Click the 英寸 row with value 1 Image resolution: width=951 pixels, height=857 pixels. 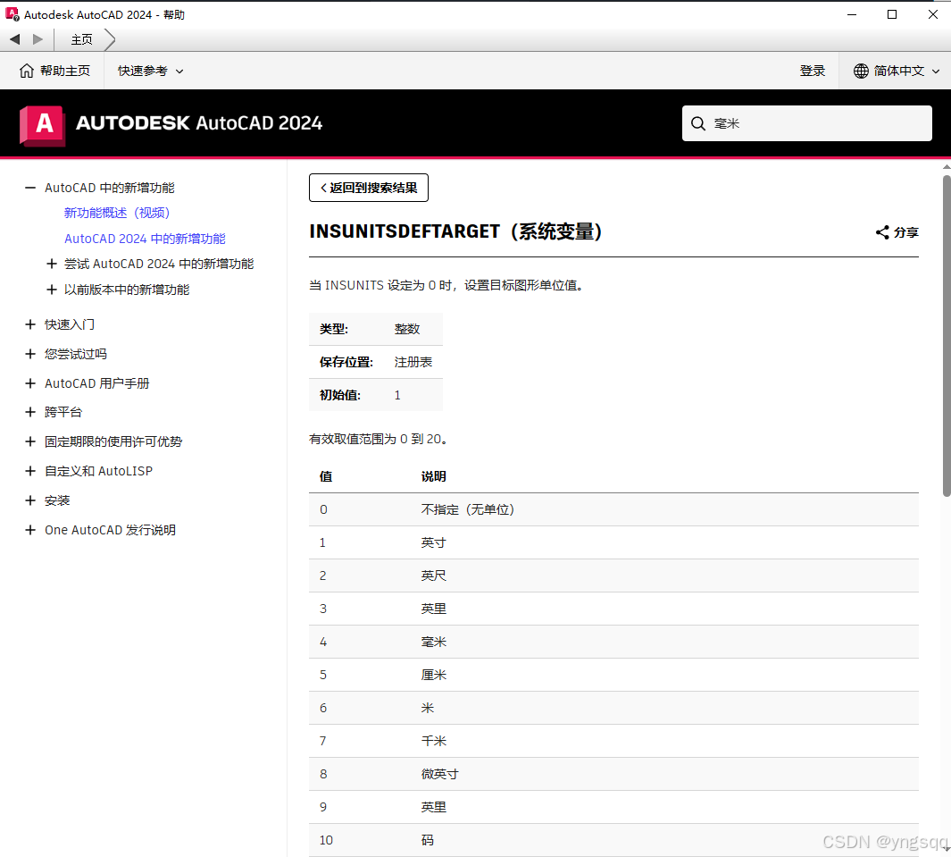pyautogui.click(x=613, y=542)
